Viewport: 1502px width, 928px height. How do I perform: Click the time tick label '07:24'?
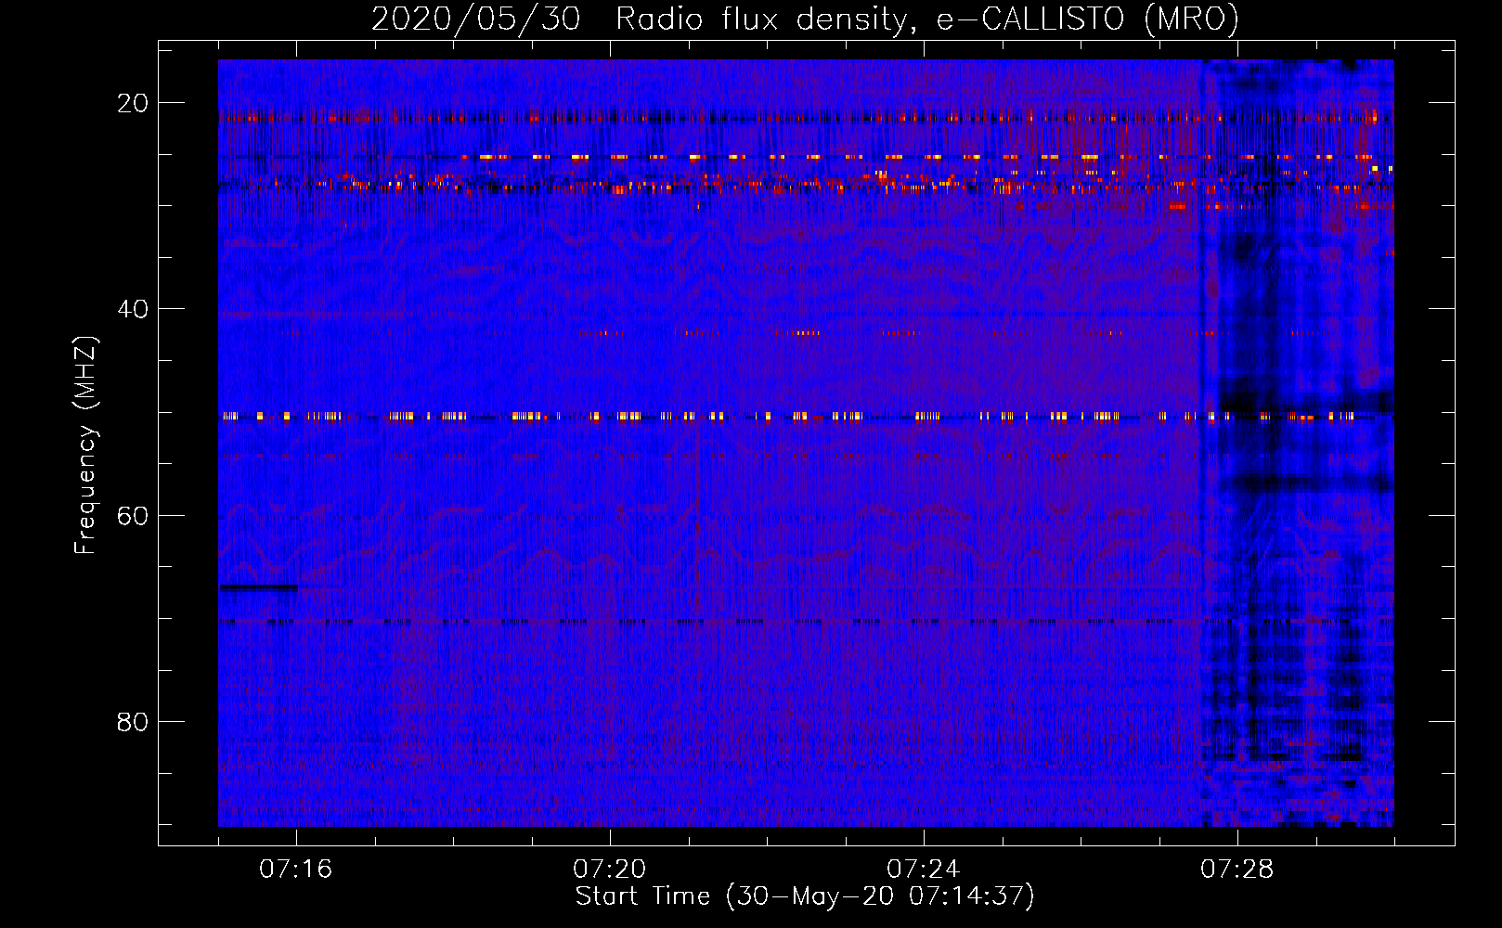click(x=924, y=869)
